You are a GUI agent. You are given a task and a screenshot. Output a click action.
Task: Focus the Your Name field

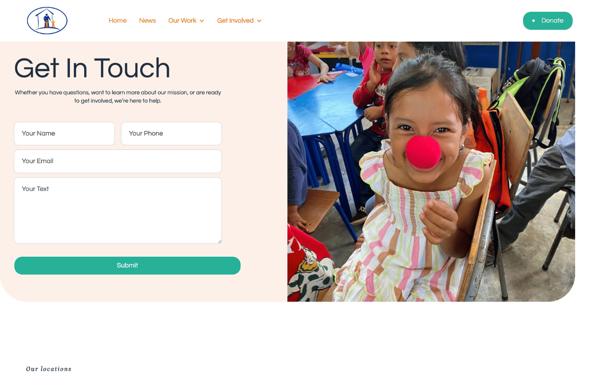tap(64, 134)
